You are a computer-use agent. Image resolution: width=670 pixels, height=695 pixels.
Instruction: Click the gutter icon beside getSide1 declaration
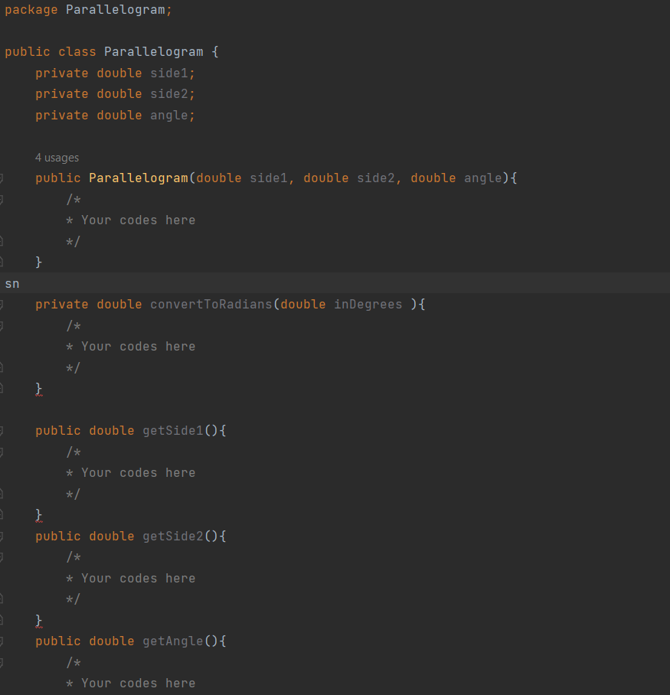click(3, 430)
